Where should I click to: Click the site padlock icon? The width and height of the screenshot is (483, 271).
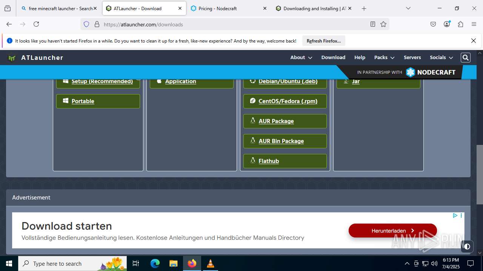click(x=97, y=24)
